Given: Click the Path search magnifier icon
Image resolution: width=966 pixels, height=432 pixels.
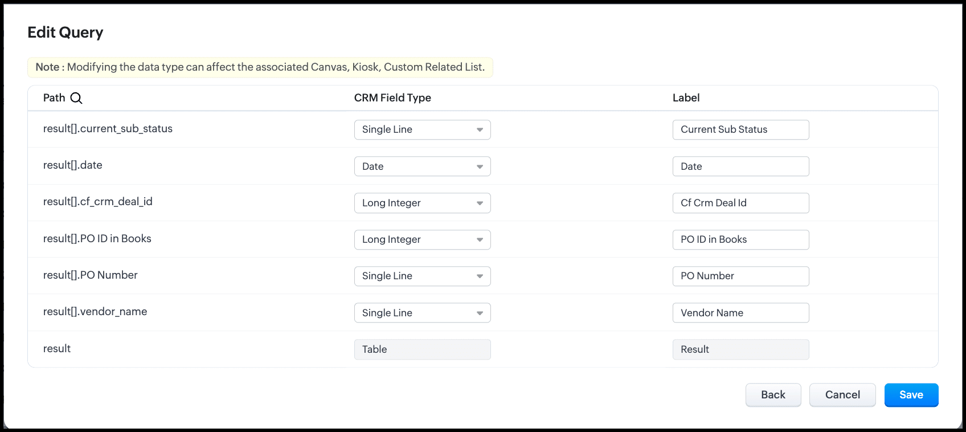Looking at the screenshot, I should pyautogui.click(x=76, y=98).
